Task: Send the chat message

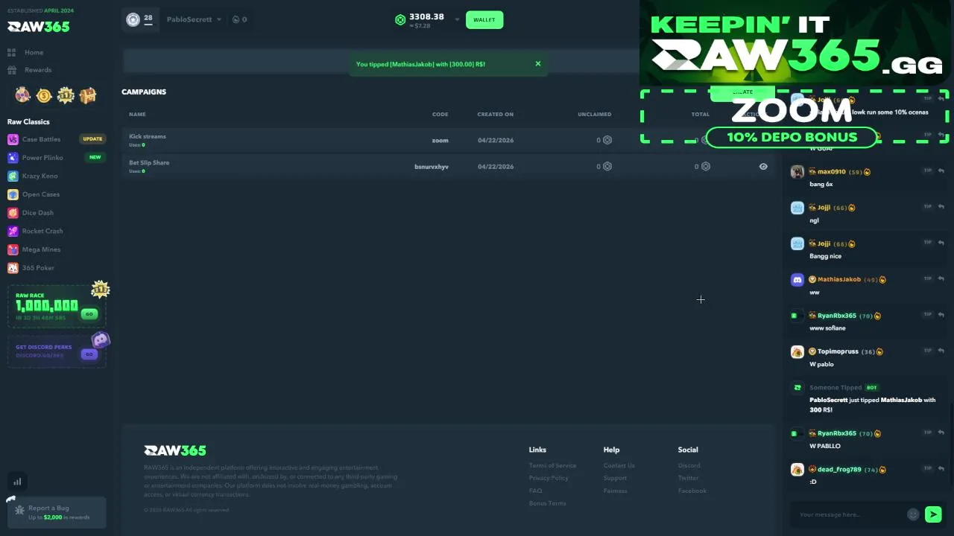Action: [933, 514]
